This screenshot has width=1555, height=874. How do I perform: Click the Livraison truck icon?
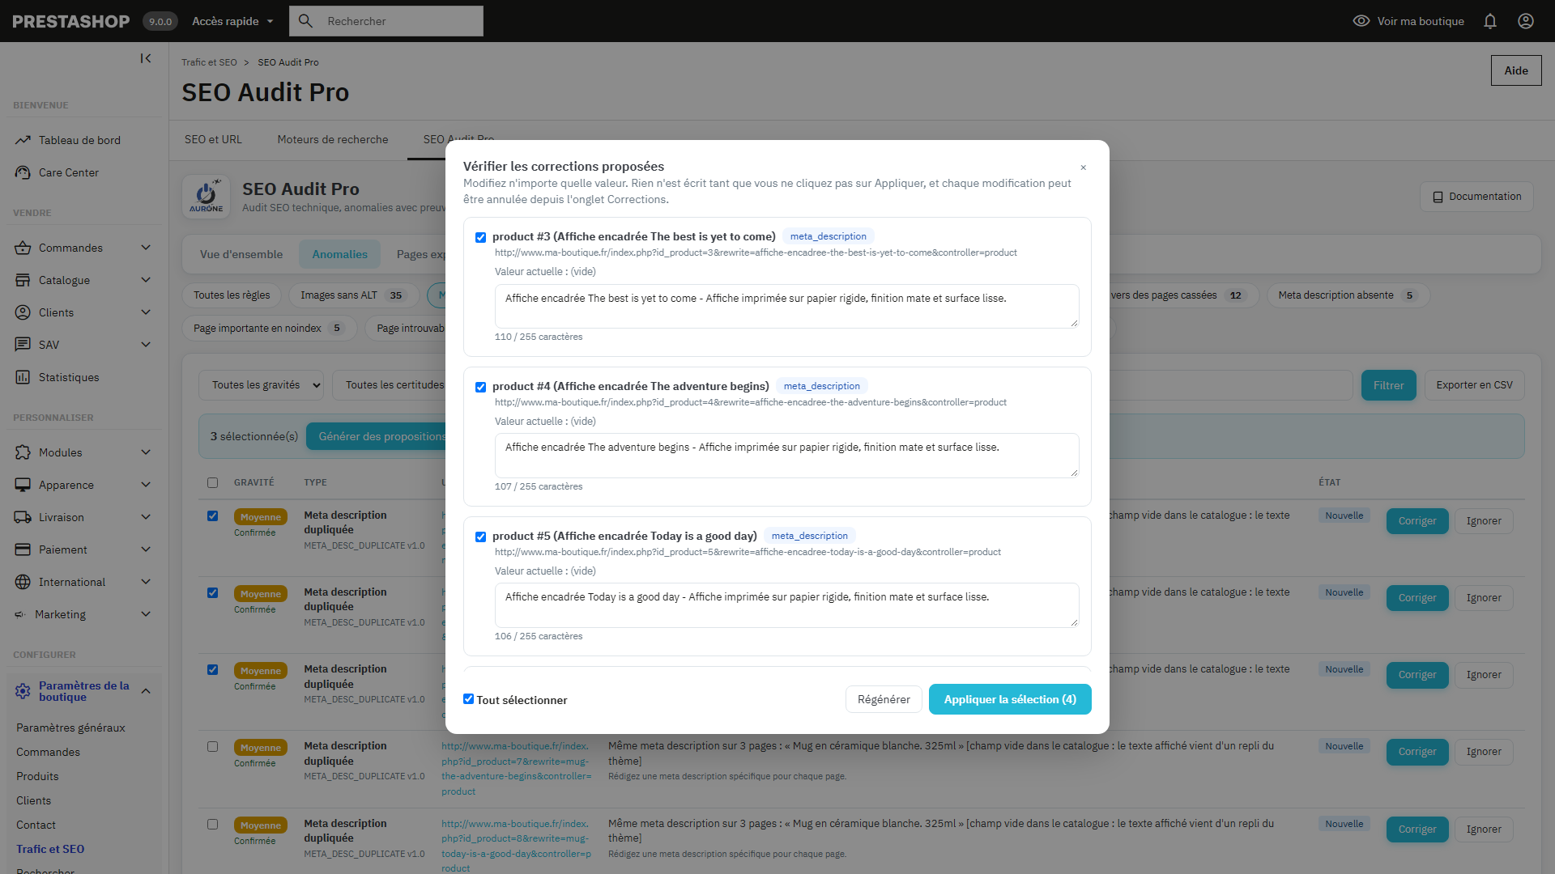tap(23, 517)
